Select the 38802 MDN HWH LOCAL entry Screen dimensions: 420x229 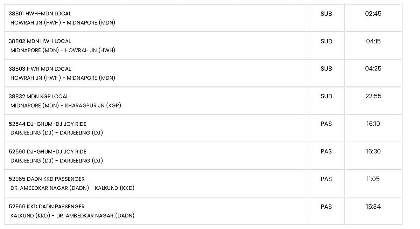[40, 41]
